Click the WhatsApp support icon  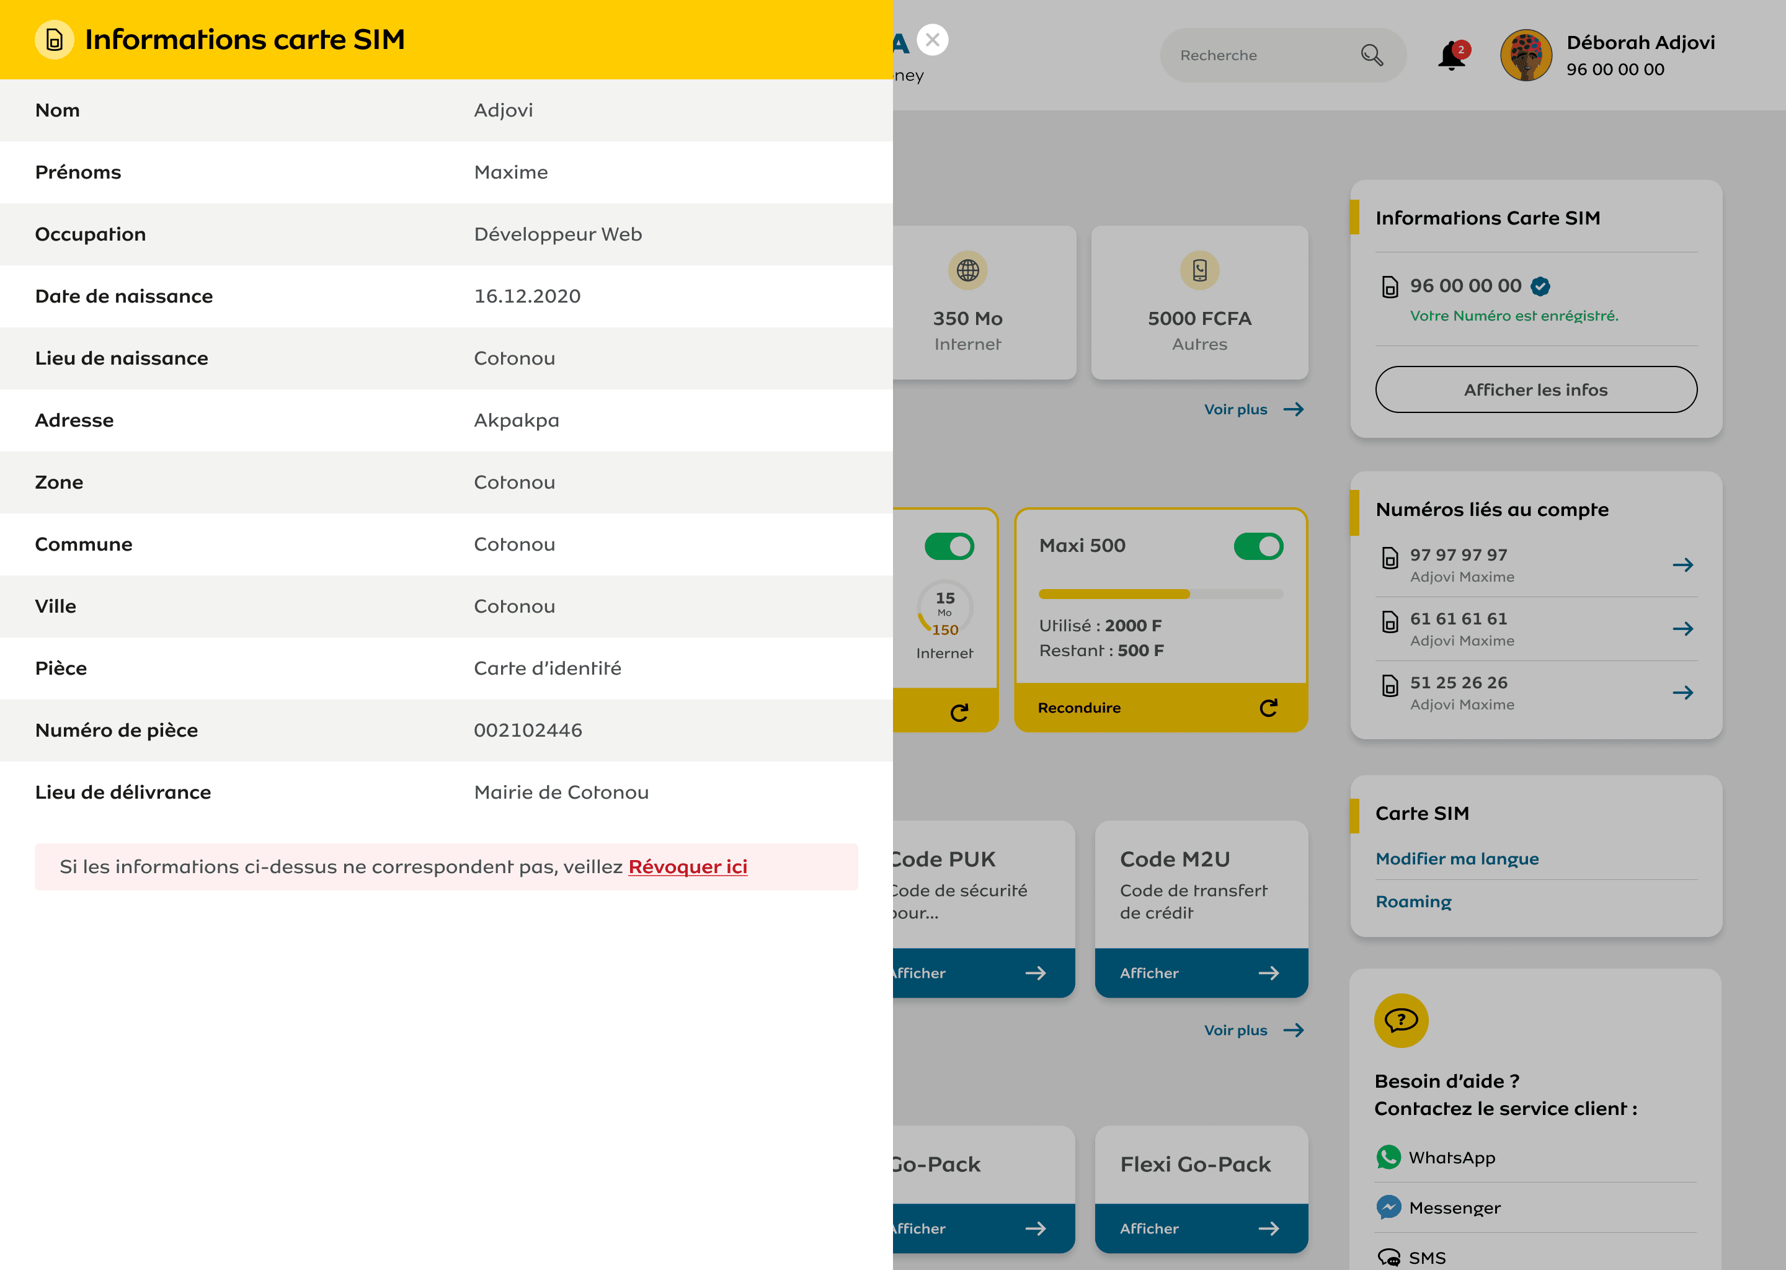pos(1388,1157)
